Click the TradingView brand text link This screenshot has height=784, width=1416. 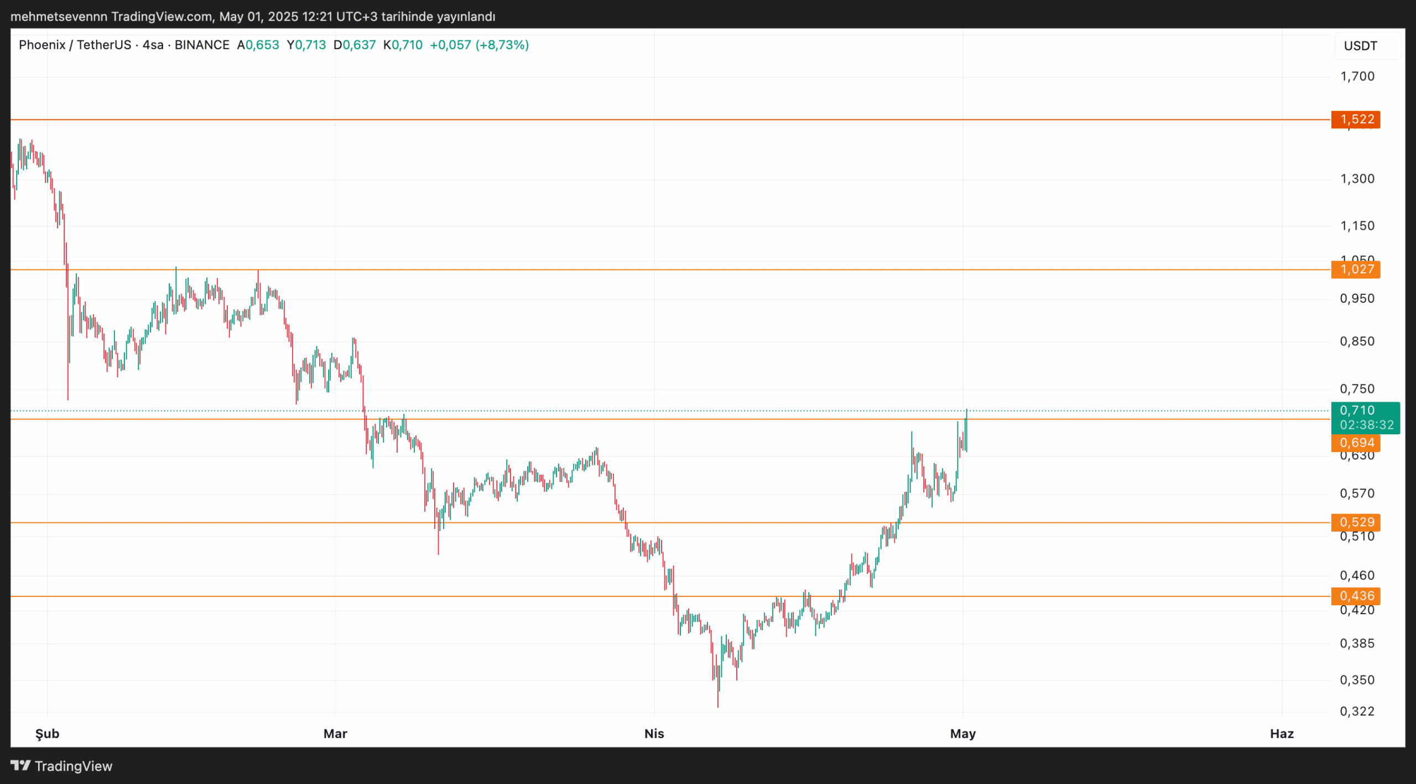(x=73, y=766)
